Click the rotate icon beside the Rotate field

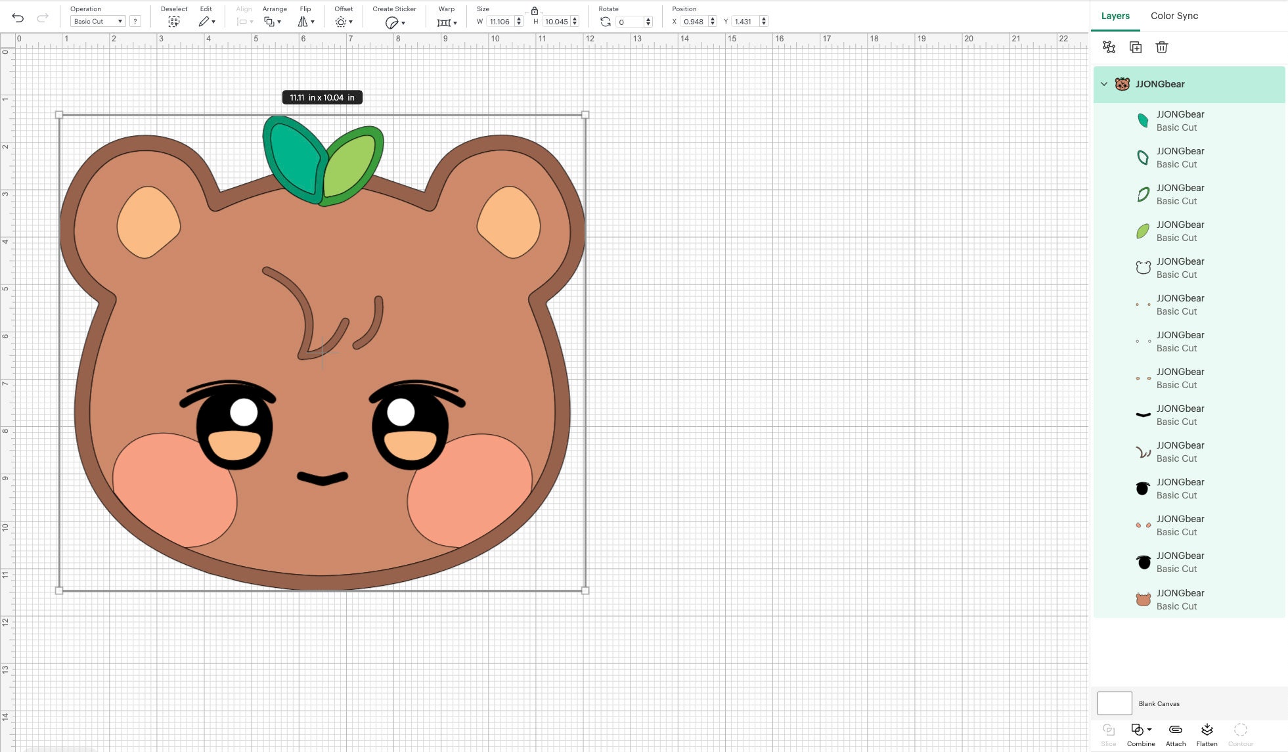coord(606,22)
